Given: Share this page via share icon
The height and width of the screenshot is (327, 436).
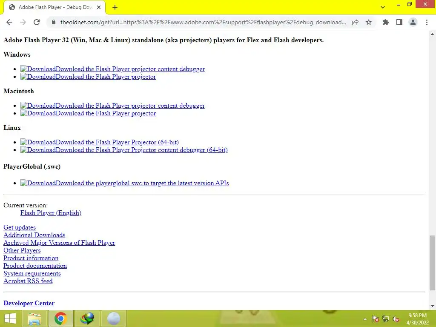Looking at the screenshot, I should point(355,22).
